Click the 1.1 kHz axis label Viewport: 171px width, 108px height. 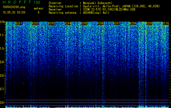click(x=2, y=35)
